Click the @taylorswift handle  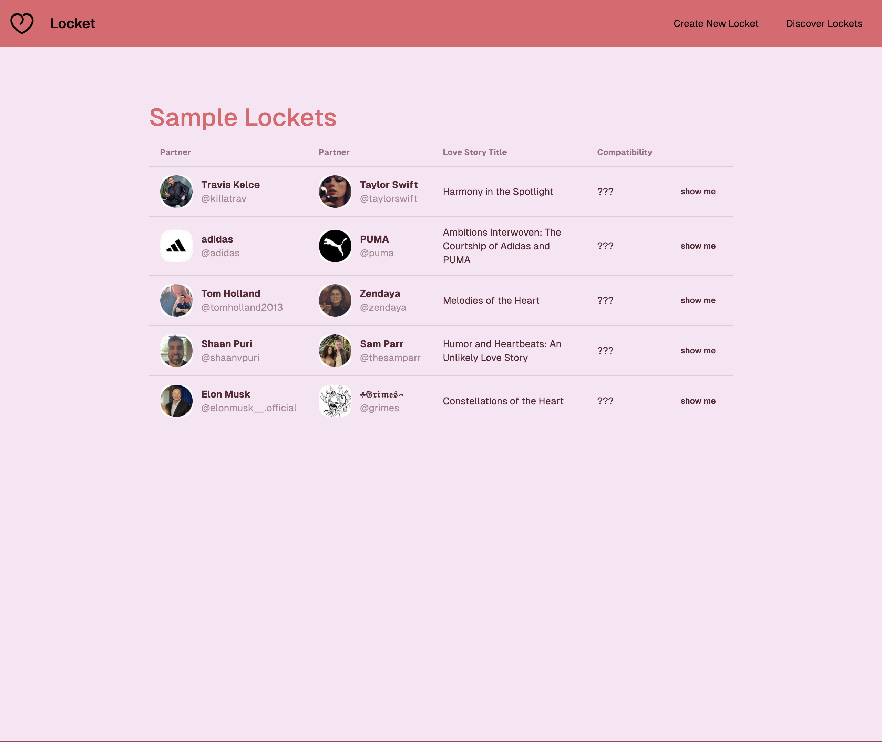[x=388, y=198]
